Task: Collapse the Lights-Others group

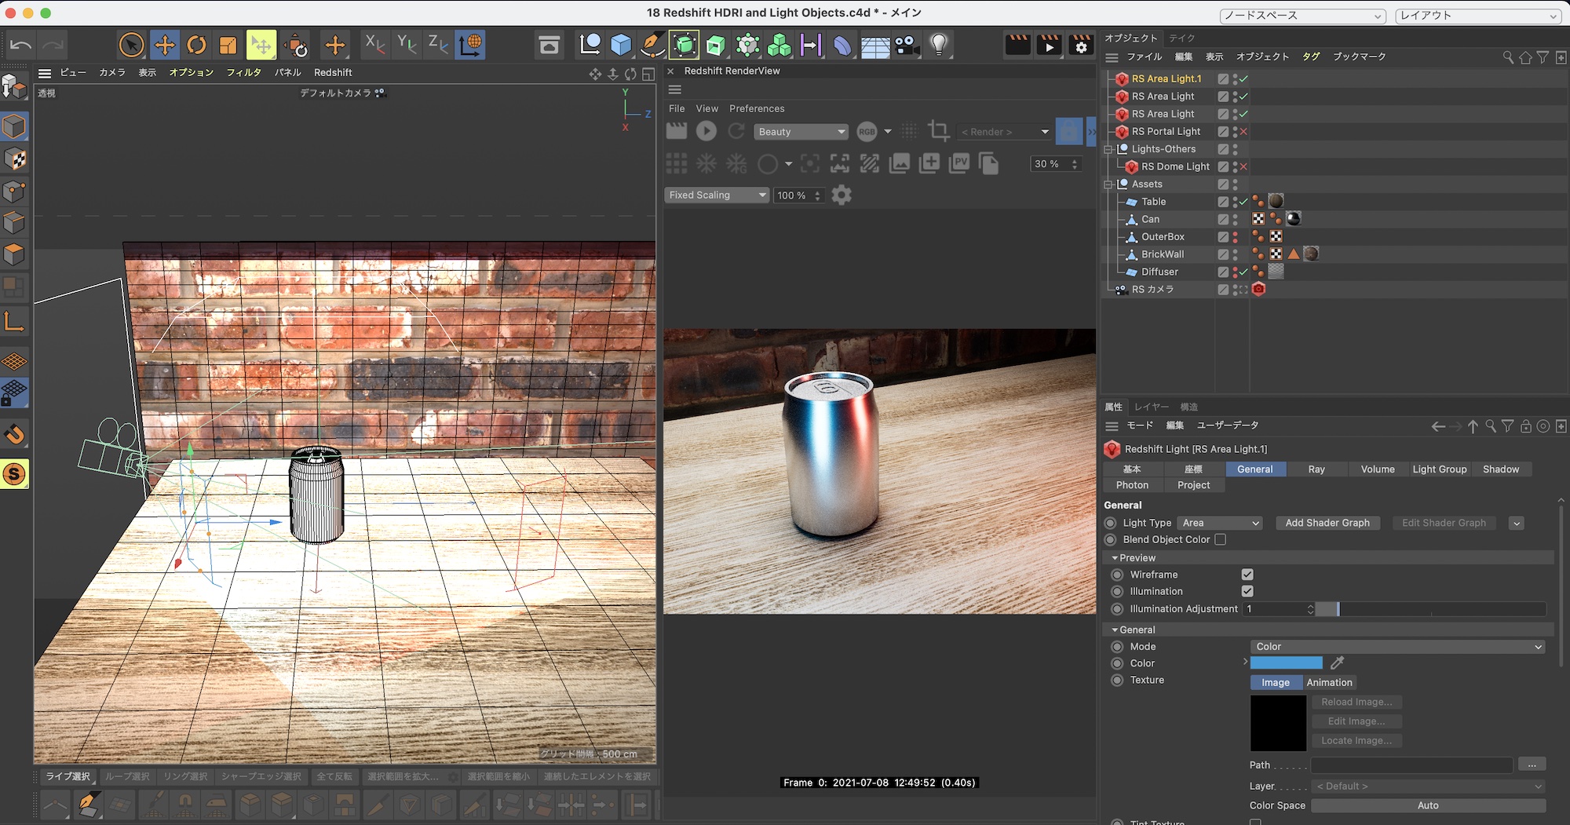Action: (x=1109, y=148)
